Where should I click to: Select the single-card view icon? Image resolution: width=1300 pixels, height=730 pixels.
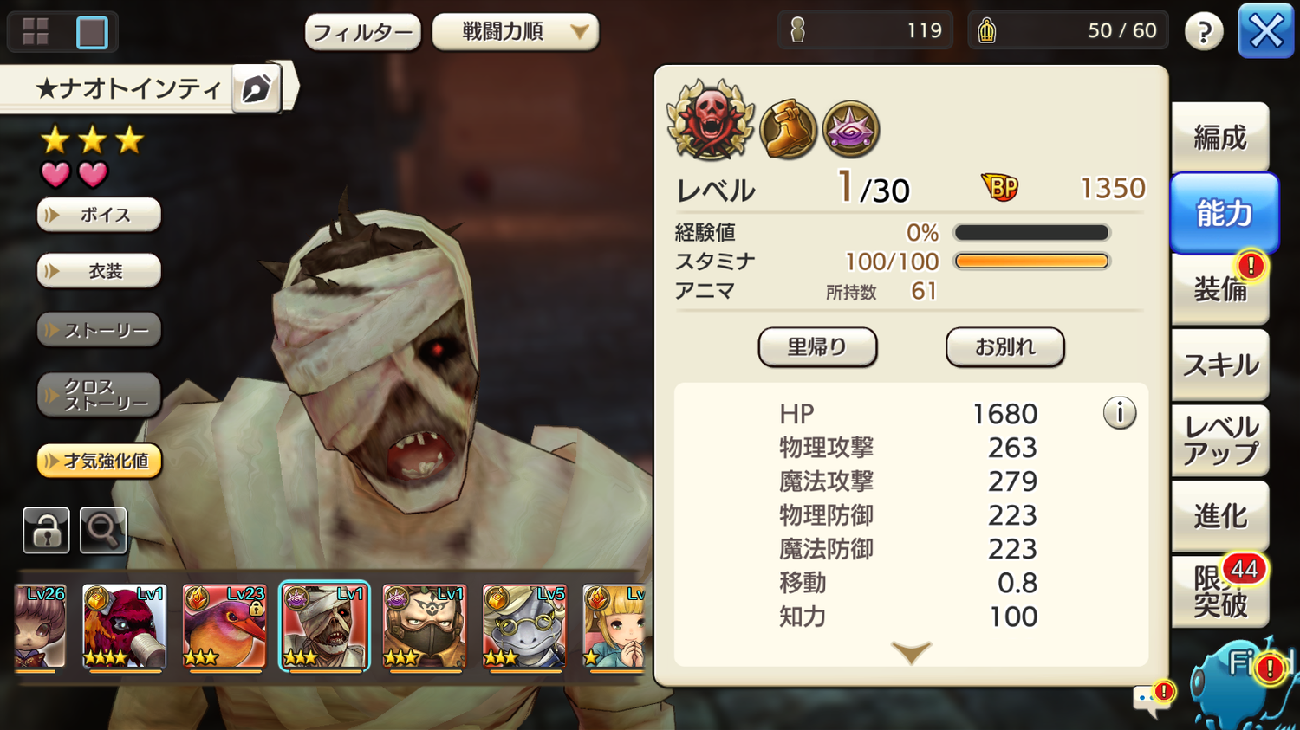click(x=92, y=32)
